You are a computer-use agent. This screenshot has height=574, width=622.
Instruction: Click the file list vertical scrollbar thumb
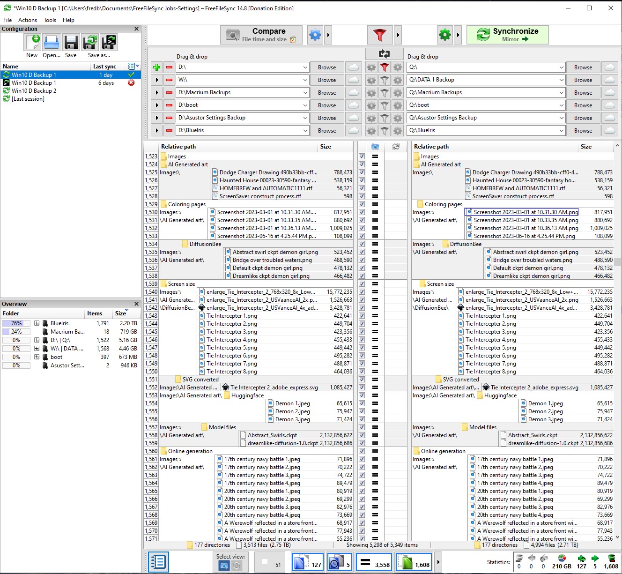click(618, 262)
